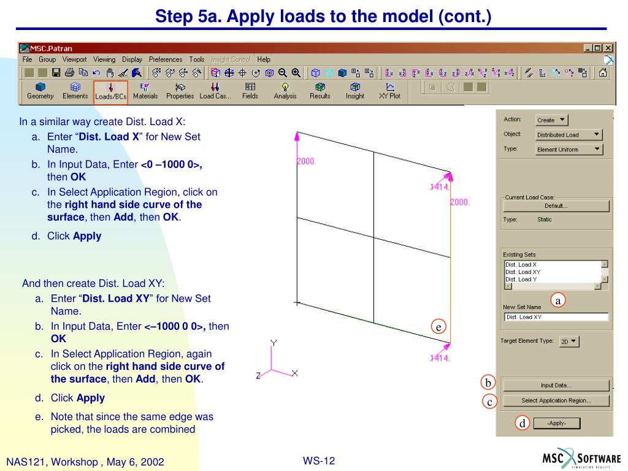
Task: Click the Show Labels L icon
Action: (x=542, y=72)
